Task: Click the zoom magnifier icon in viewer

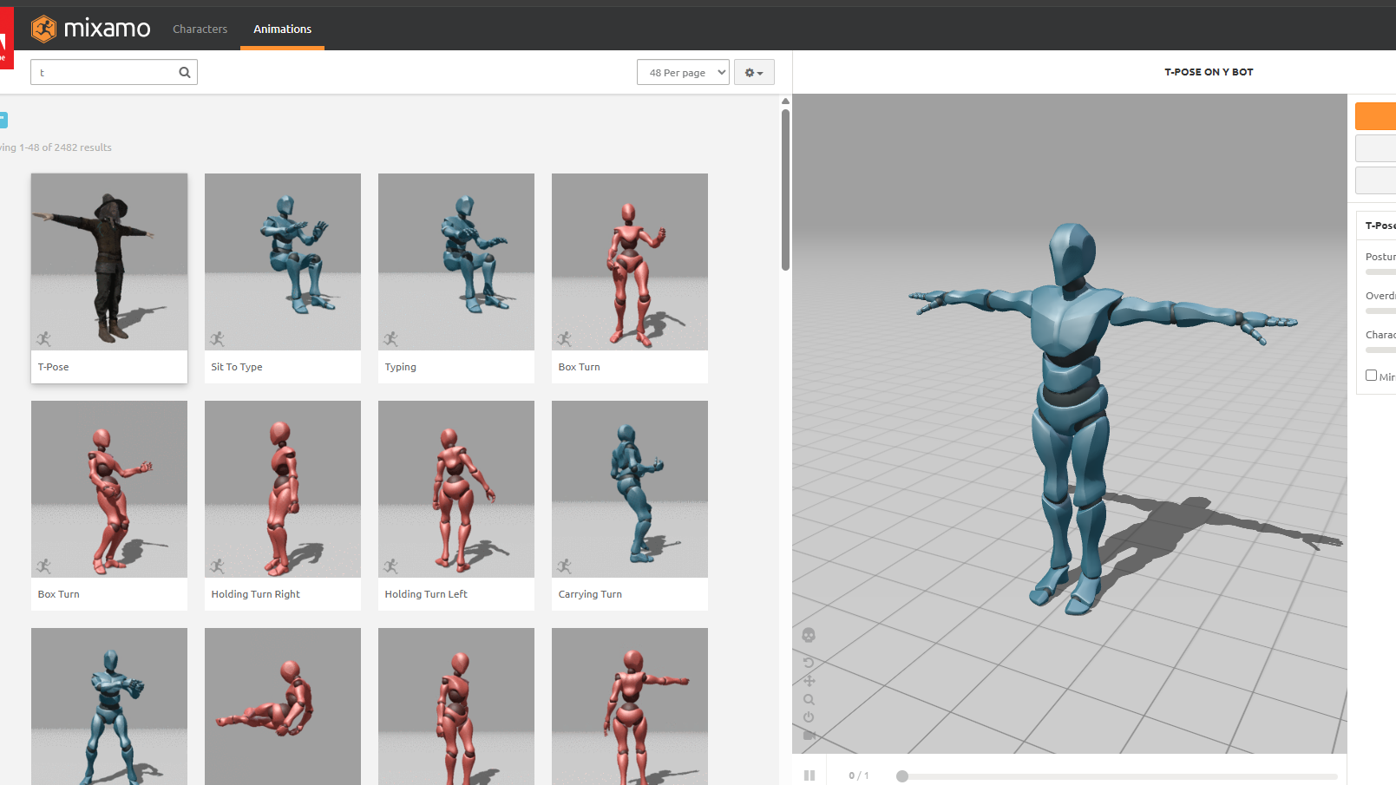Action: (x=809, y=699)
